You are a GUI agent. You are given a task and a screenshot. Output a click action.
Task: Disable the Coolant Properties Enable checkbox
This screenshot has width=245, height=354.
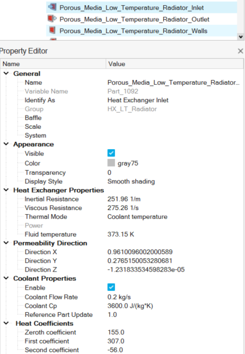111,287
